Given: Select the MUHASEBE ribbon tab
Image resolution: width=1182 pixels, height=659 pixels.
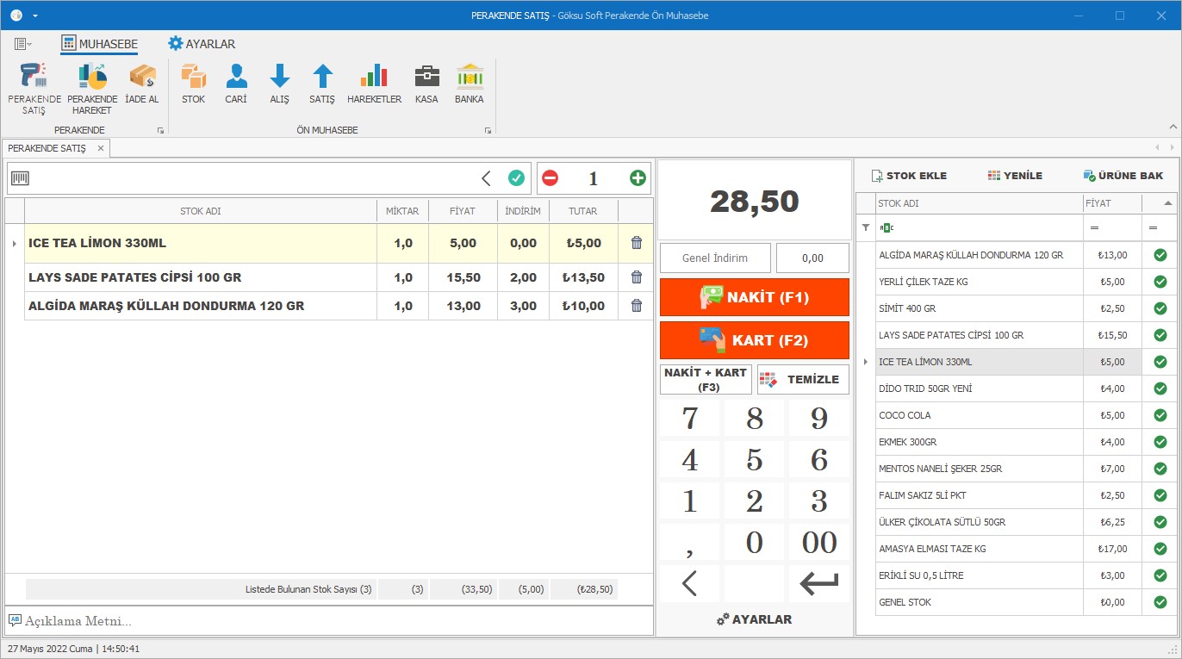Looking at the screenshot, I should click(x=99, y=44).
